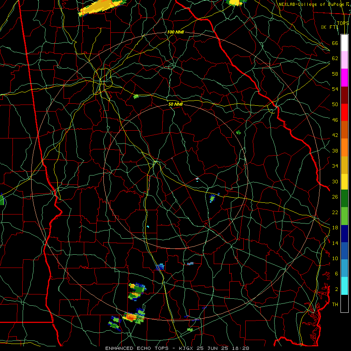351x351 pixels.
Task: Select the bright red legend swatch
Action: point(344,112)
